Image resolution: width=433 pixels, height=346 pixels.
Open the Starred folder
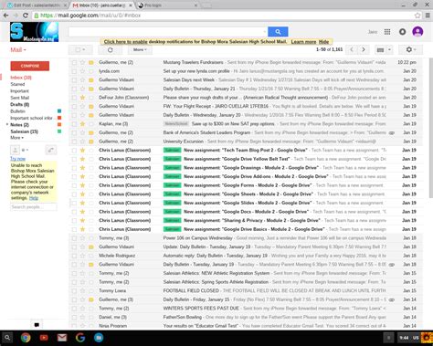tap(17, 84)
